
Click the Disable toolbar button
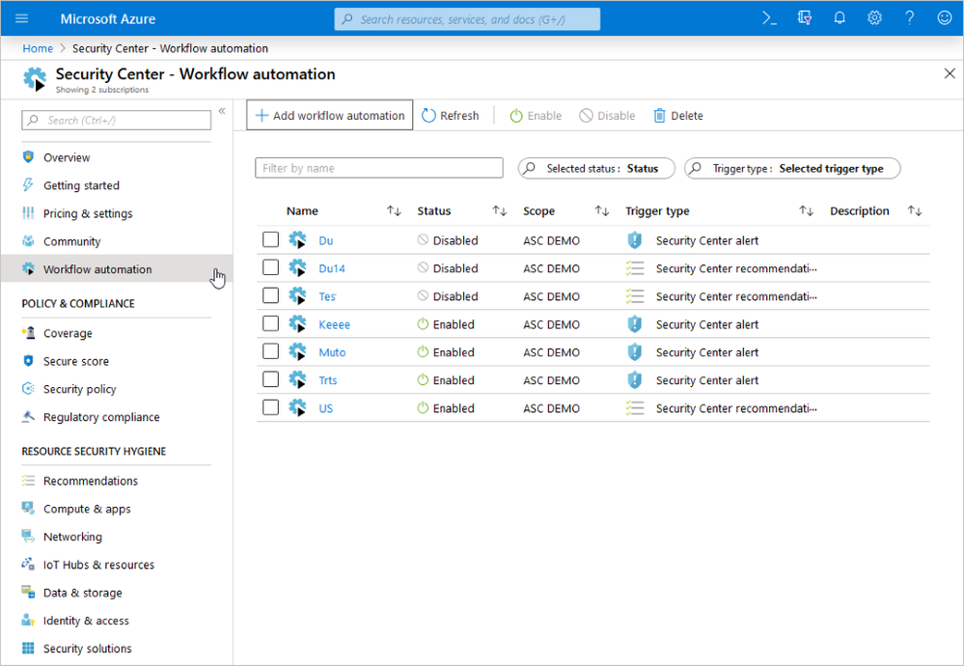point(607,116)
